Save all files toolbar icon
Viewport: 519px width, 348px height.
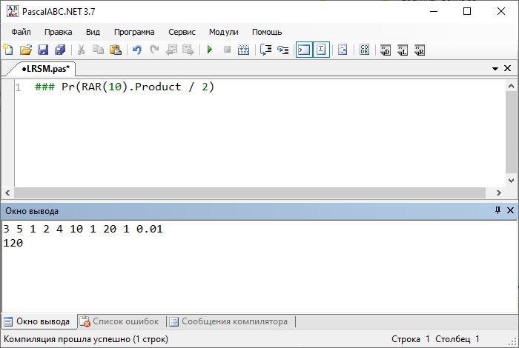[60, 50]
